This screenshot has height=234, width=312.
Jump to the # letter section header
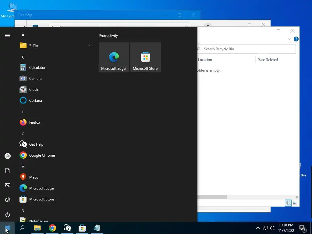[x=23, y=35]
